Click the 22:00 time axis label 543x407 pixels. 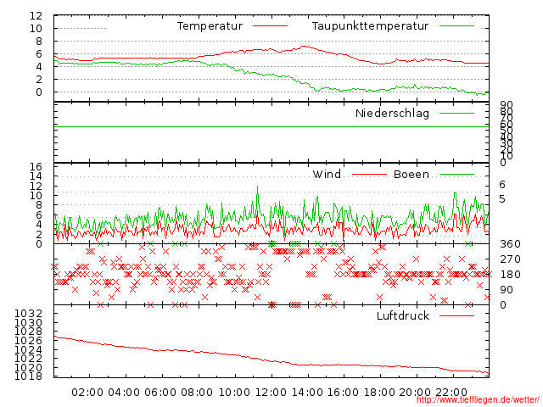pos(451,393)
